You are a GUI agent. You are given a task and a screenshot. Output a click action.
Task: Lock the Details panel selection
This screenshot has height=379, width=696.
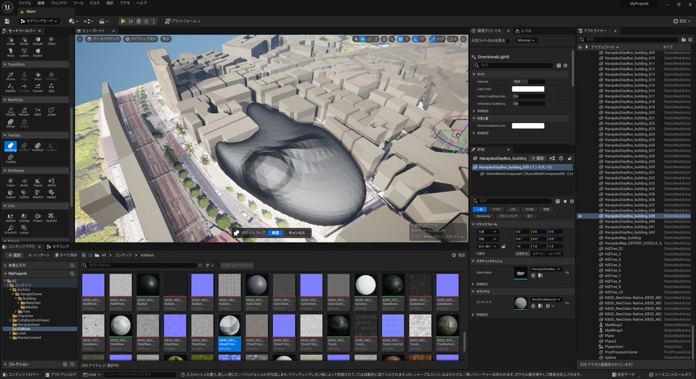(x=570, y=158)
